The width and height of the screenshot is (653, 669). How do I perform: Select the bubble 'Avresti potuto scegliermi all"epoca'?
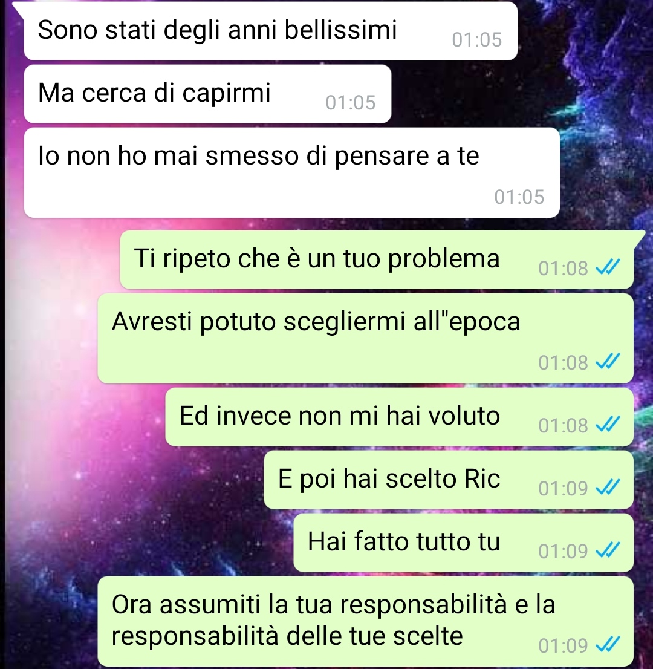click(x=366, y=338)
